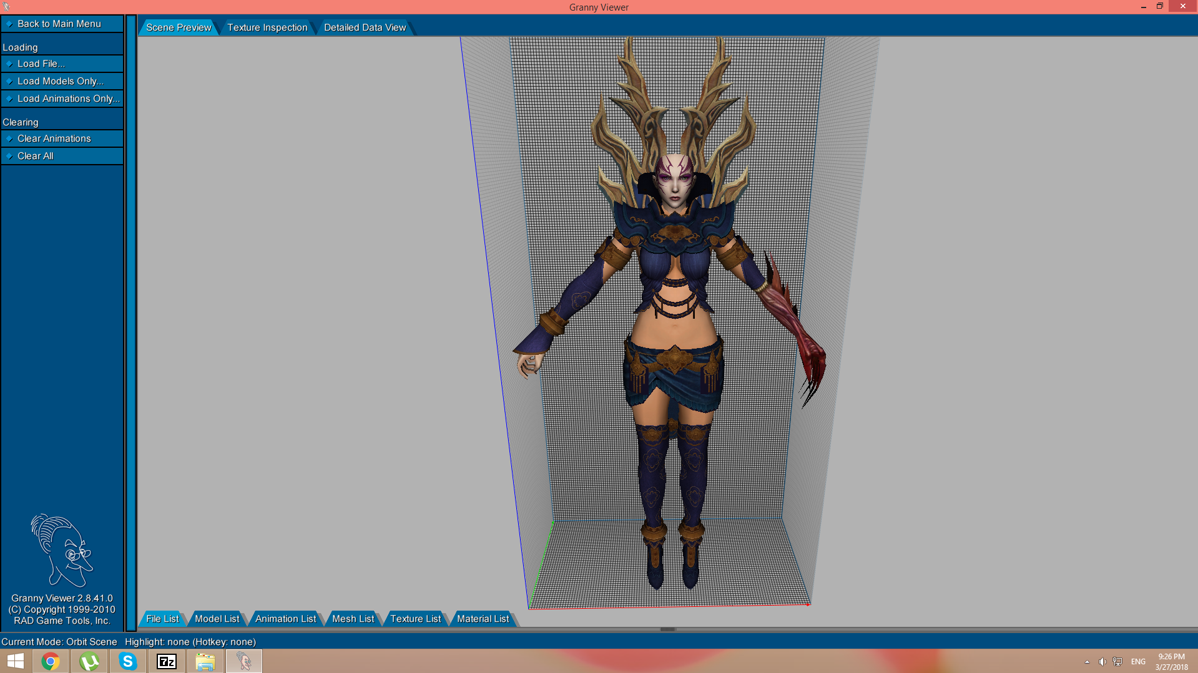Launch Google Chrome from taskbar
1198x673 pixels.
pos(51,661)
